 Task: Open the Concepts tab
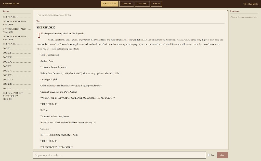pyautogui.click(x=142, y=4)
